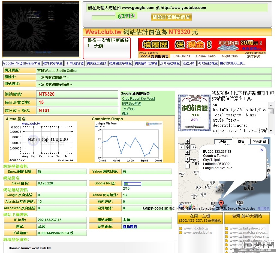Click the red map marker pin
Screen dimensions: 277x253
(221, 204)
